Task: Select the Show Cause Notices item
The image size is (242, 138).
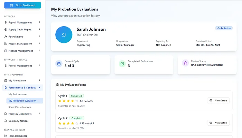Action: (x=19, y=107)
